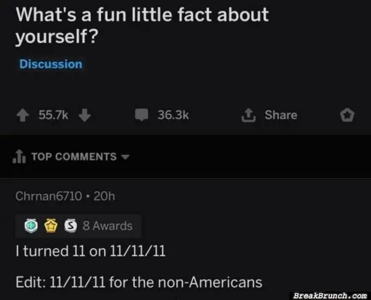Image resolution: width=371 pixels, height=300 pixels.
Task: Tap the sort bars icon beside Top Comments
Action: tap(19, 156)
